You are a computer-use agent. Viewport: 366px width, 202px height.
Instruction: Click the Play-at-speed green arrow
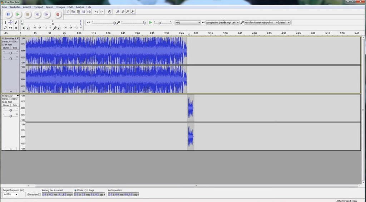pos(150,22)
